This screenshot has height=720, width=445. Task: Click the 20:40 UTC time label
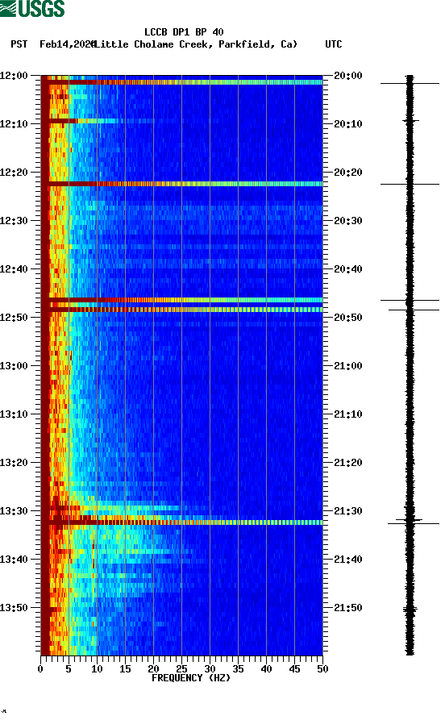tap(348, 269)
